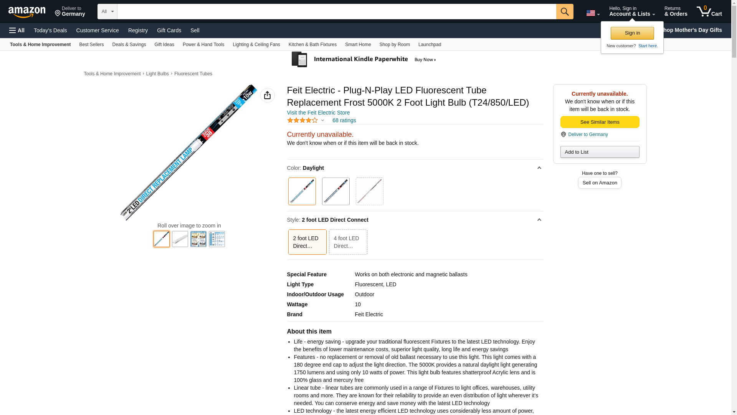Click the US flag language selector
Screen dimensions: 737x415
592,13
